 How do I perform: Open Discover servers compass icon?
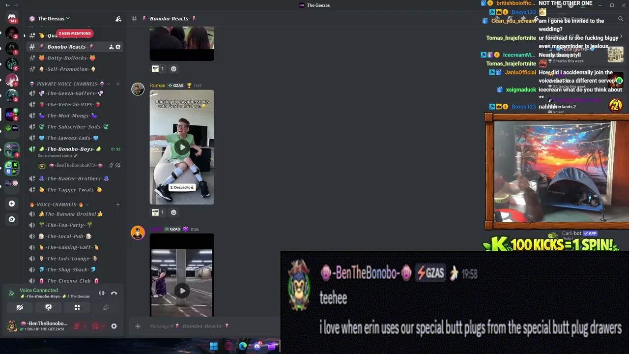(x=12, y=219)
